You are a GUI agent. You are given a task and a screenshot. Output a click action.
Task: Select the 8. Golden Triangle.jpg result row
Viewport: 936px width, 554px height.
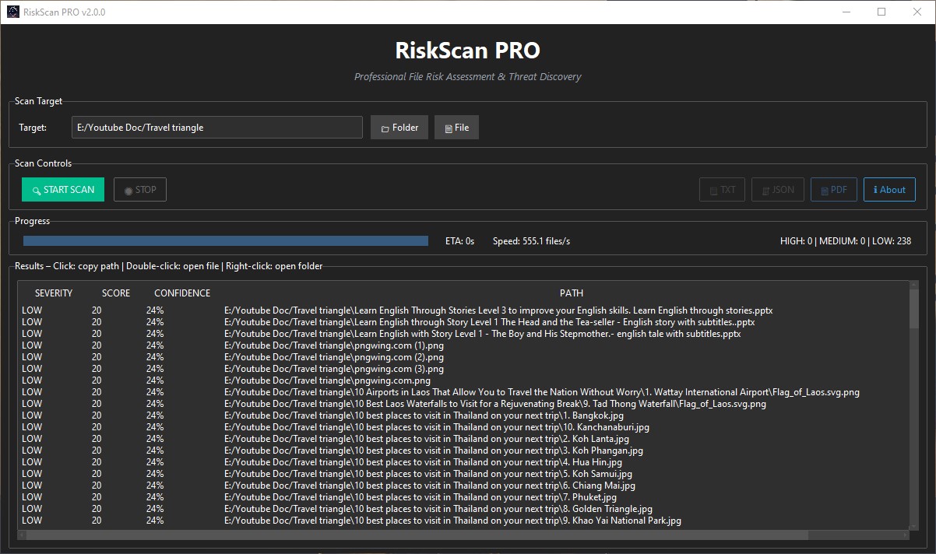click(x=463, y=509)
